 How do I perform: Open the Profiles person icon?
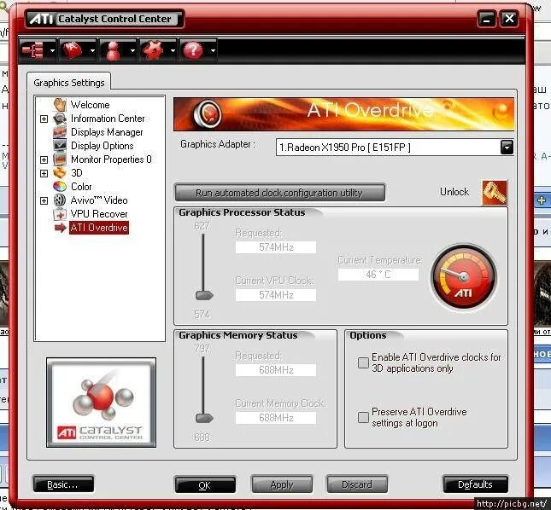[x=113, y=51]
